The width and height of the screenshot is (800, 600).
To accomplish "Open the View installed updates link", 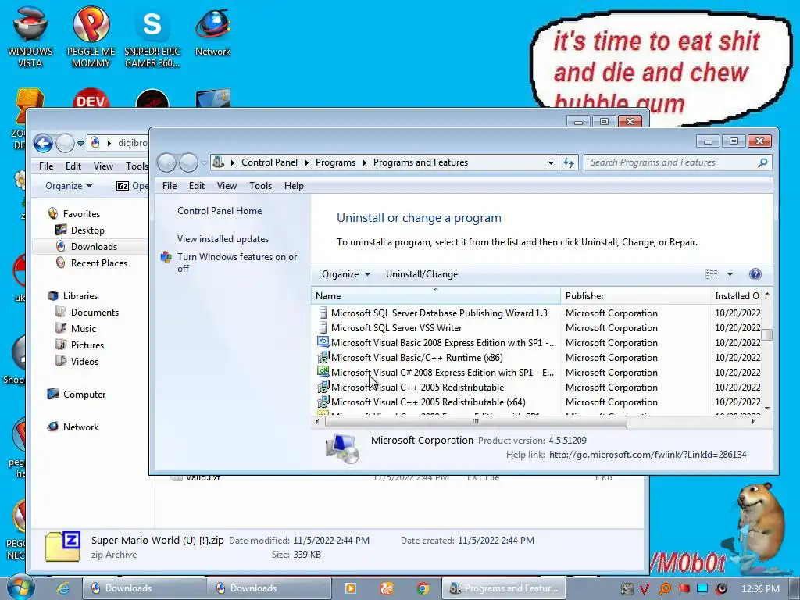I will [x=223, y=239].
